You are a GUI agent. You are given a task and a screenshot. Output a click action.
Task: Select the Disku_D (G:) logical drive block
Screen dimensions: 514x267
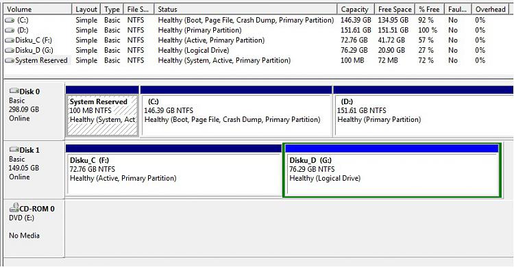pos(392,170)
